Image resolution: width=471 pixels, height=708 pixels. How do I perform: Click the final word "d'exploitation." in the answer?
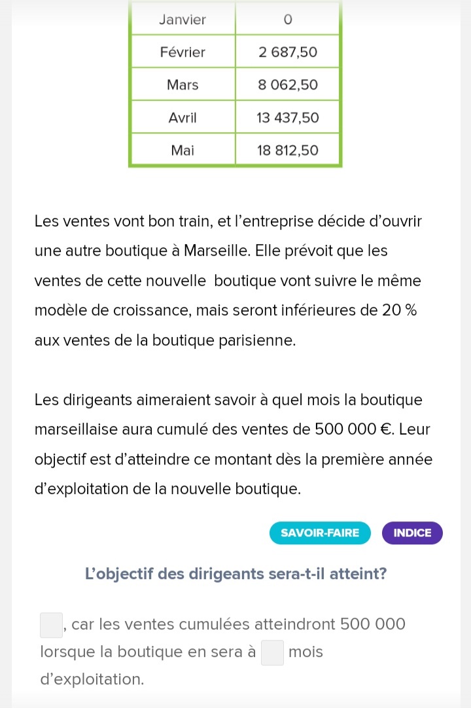point(92,679)
